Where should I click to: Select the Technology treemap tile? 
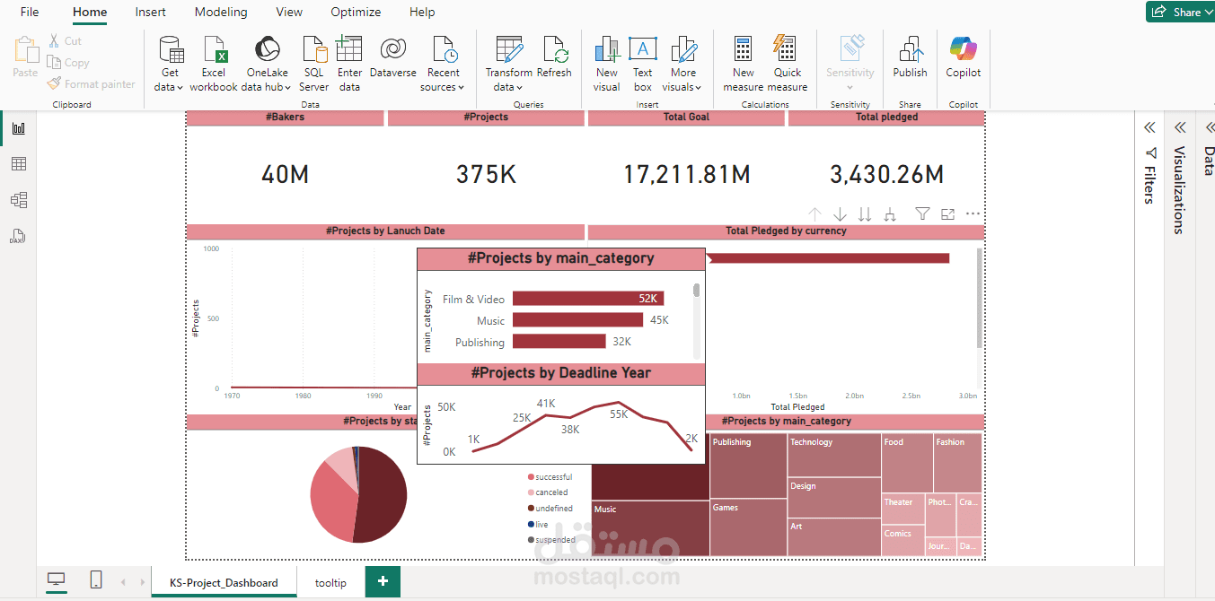tap(833, 455)
